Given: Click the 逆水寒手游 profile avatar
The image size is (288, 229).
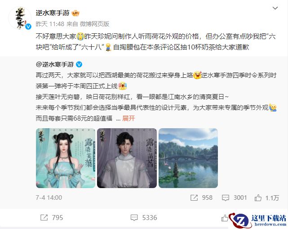Looking at the screenshot, I should (20, 18).
